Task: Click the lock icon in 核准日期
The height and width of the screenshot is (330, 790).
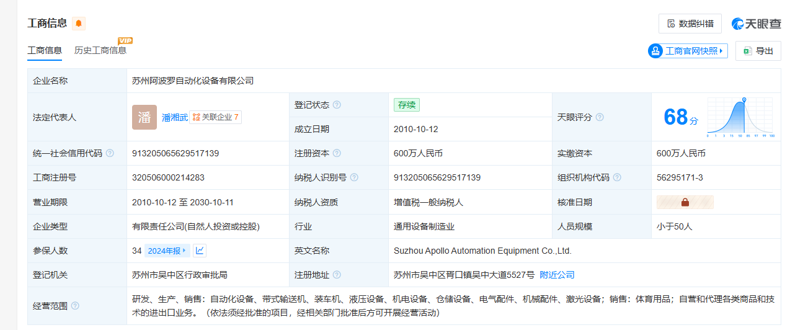Action: 685,202
